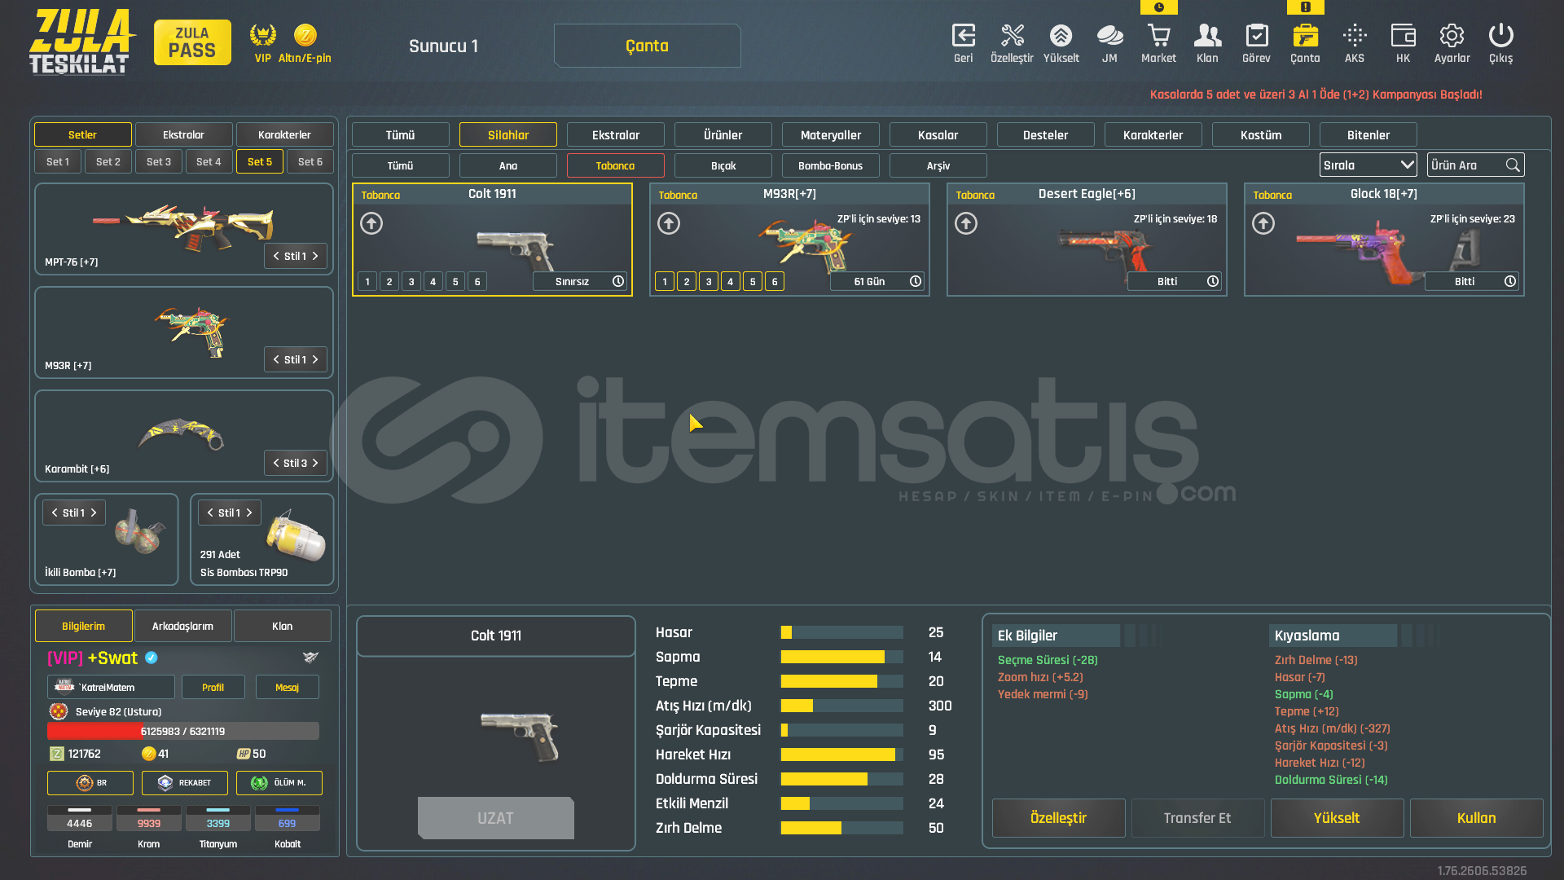The image size is (1564, 880).
Task: Open the Sırala sort dropdown
Action: [x=1368, y=165]
